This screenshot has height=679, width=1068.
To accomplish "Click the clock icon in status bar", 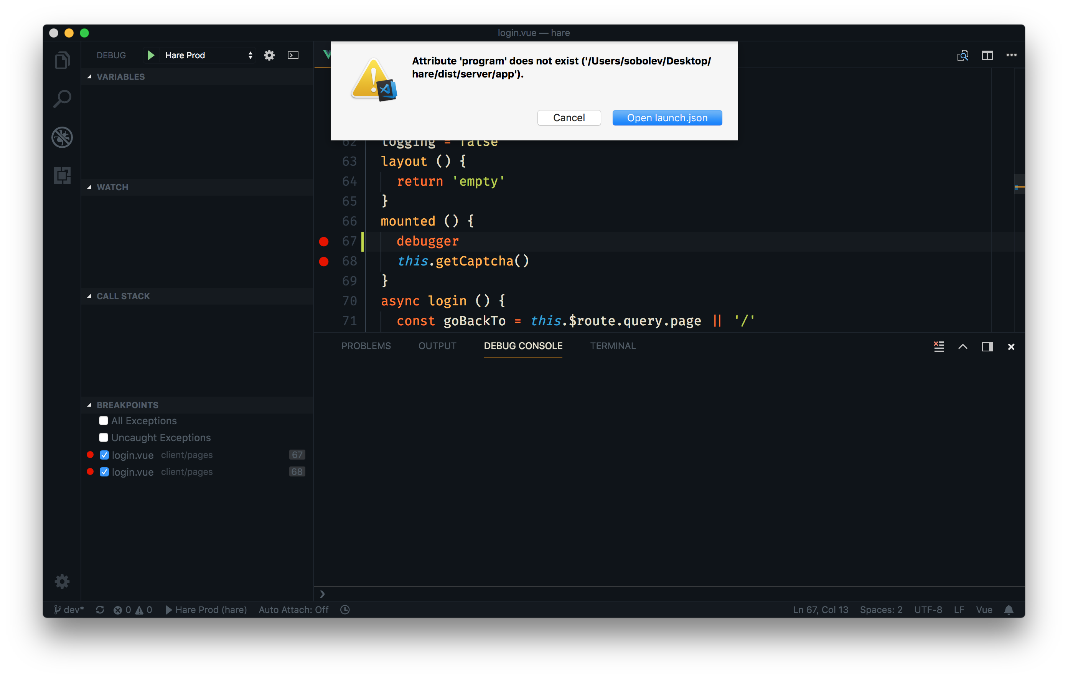I will 345,610.
